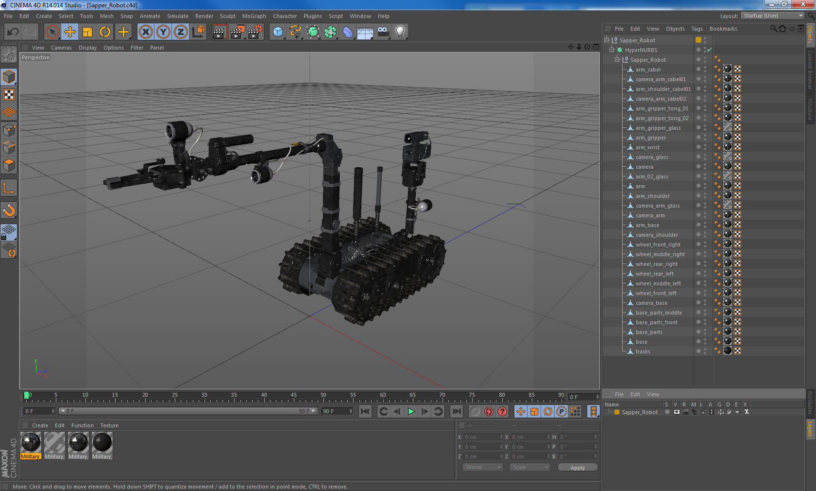Open the viewport Cameras menu
Viewport: 816px width, 491px height.
click(61, 48)
